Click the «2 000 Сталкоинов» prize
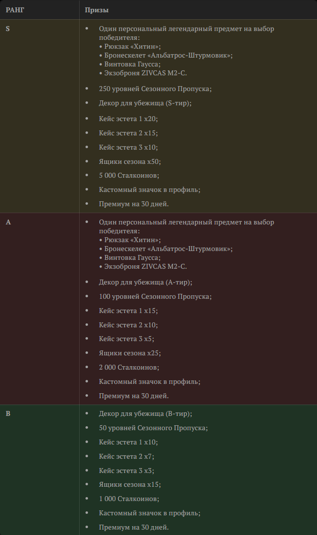The image size is (317, 535). [129, 367]
